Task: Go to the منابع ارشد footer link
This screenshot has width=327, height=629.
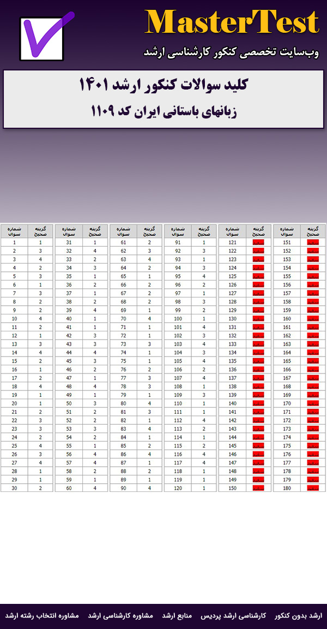Action: click(177, 615)
